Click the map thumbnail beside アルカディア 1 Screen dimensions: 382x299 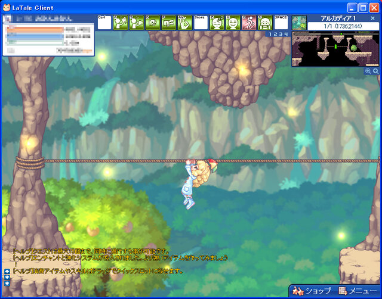[299, 23]
